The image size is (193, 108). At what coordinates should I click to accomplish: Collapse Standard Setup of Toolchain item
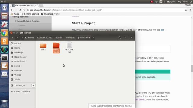pos(15,21)
